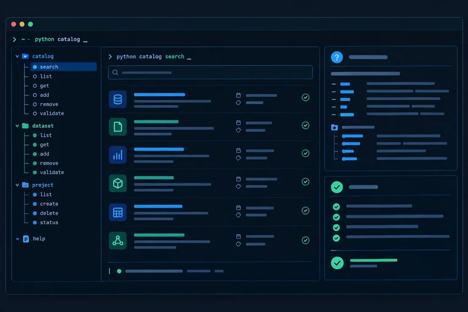Select the catalog validate radio option
Screen dimensions: 468x312
pyautogui.click(x=35, y=113)
